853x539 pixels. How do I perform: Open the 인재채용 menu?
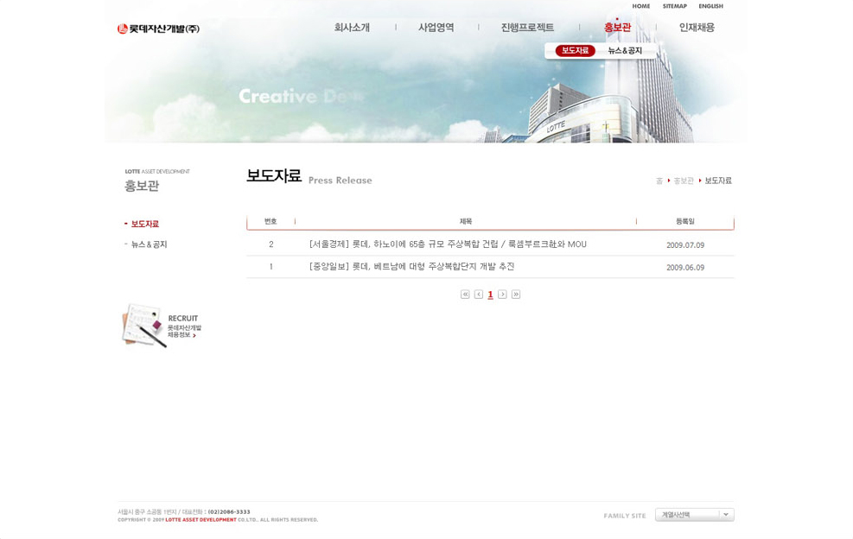(x=697, y=28)
